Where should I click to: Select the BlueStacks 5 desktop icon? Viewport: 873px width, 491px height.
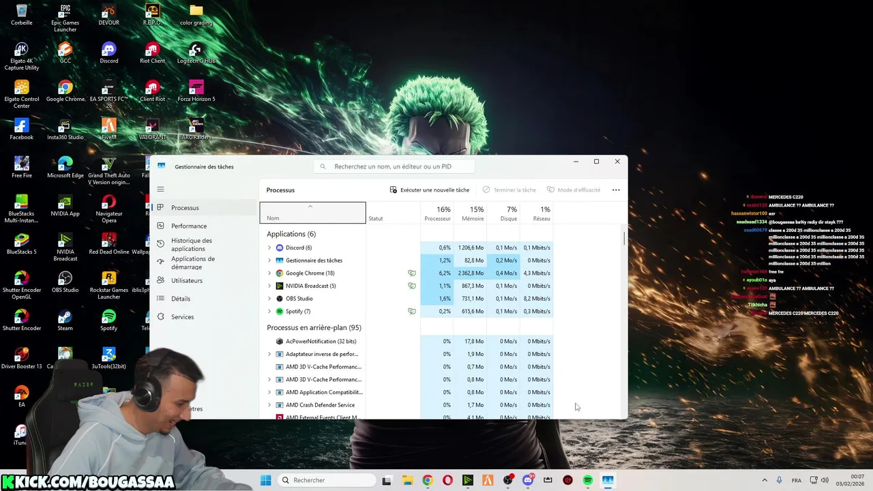pos(21,244)
